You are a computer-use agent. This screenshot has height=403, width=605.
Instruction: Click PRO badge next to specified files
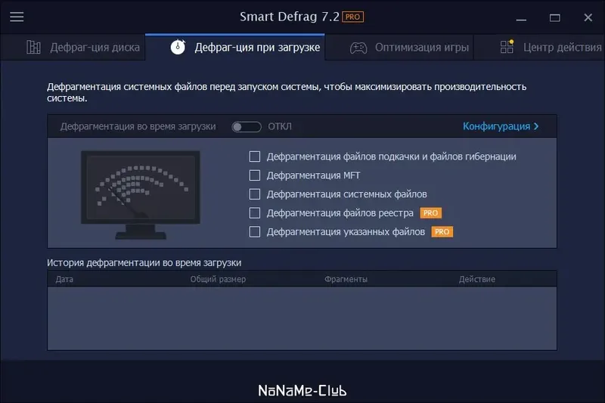442,232
